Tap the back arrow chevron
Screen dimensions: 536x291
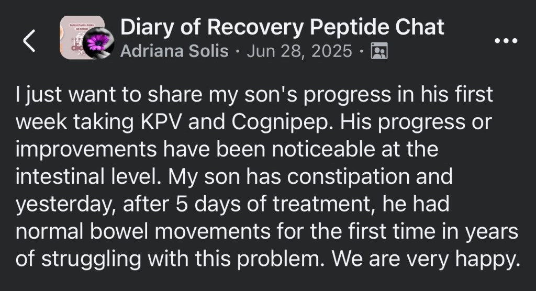[x=30, y=41]
